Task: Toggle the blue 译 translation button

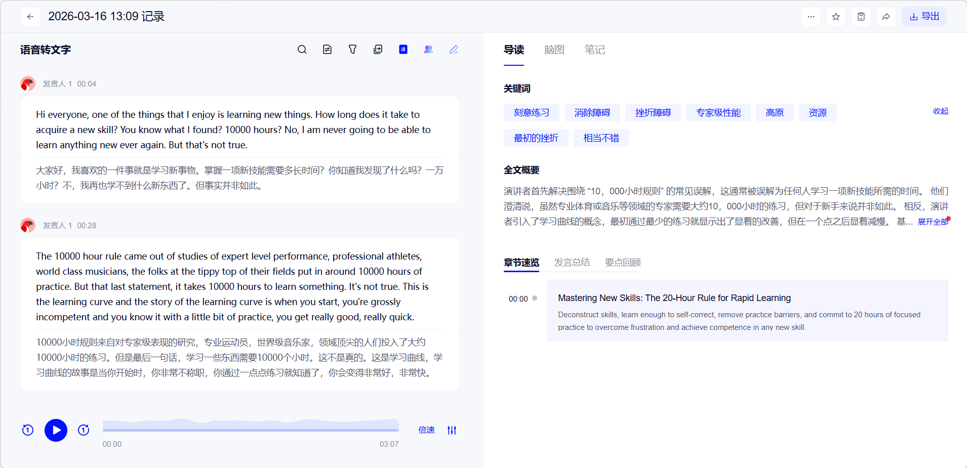Action: 403,50
